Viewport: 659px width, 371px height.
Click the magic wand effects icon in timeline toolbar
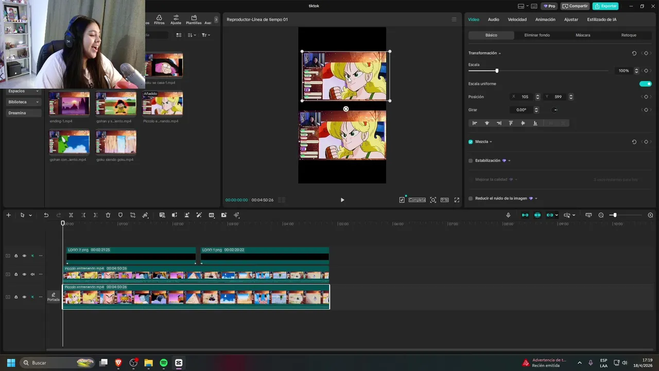coord(199,215)
